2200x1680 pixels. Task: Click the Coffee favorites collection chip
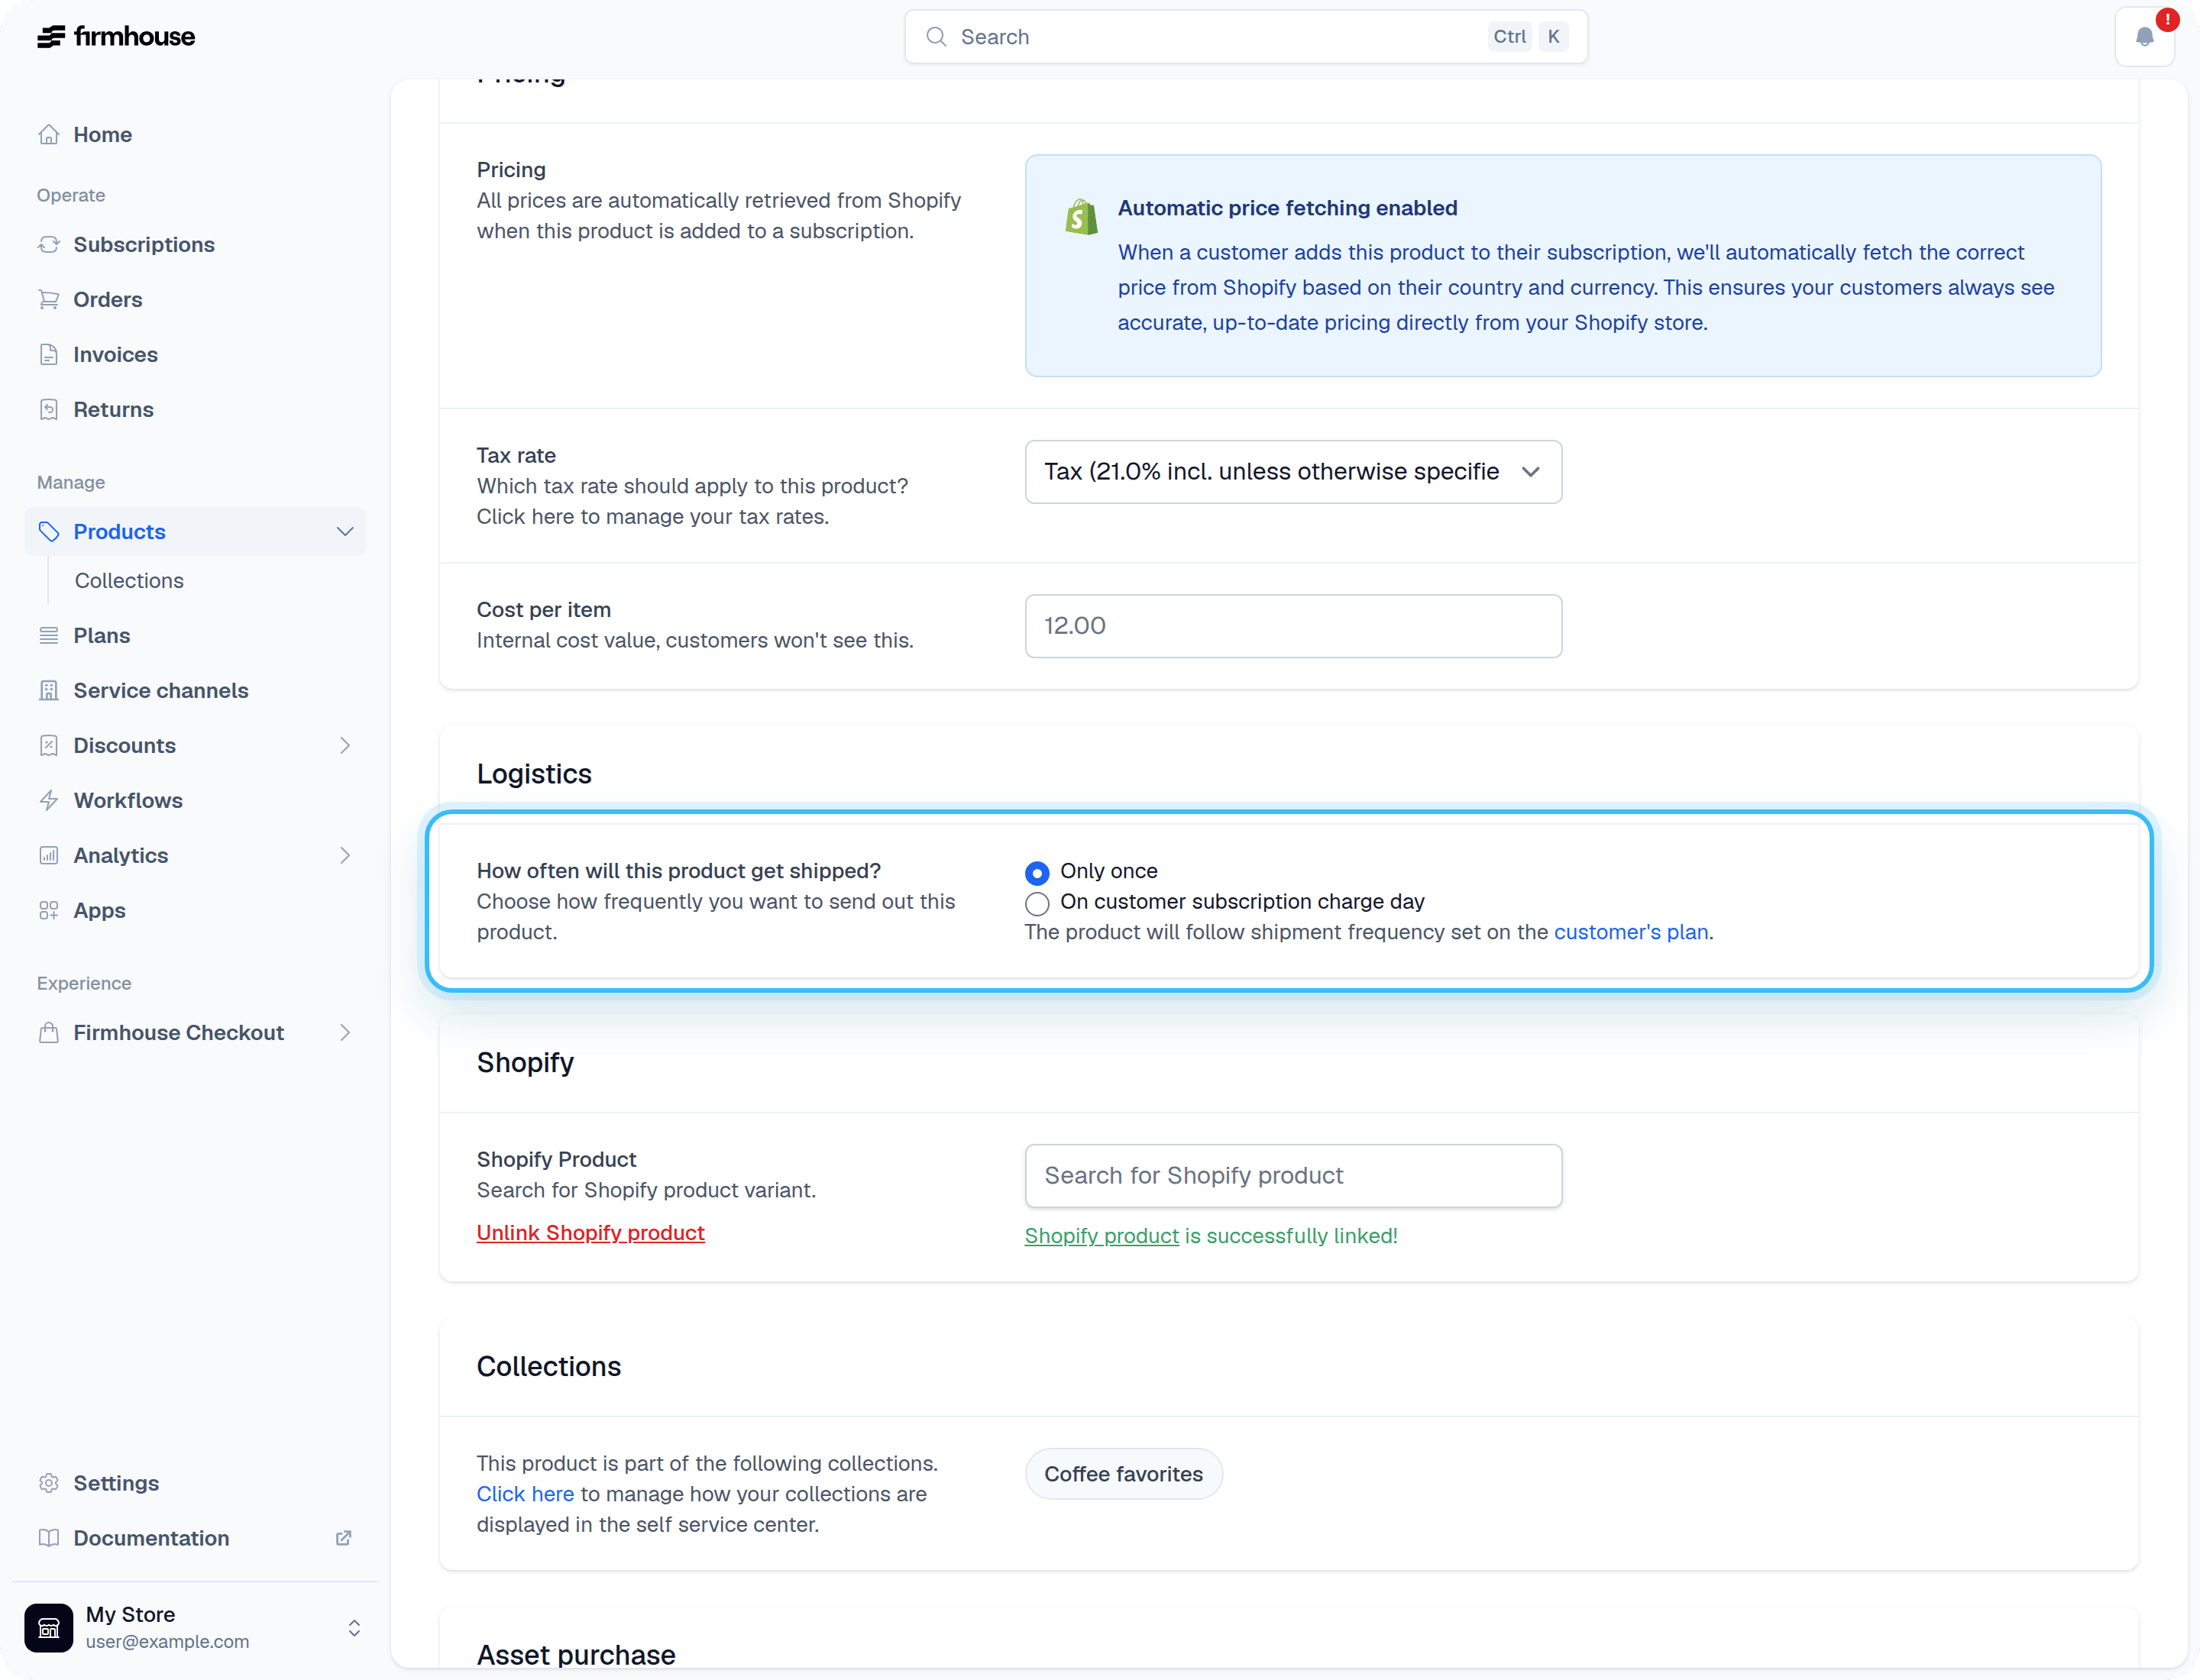(1124, 1474)
